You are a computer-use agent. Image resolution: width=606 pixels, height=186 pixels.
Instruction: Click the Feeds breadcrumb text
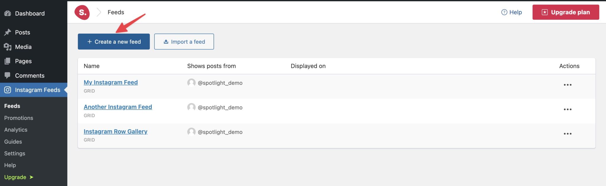[x=116, y=12]
